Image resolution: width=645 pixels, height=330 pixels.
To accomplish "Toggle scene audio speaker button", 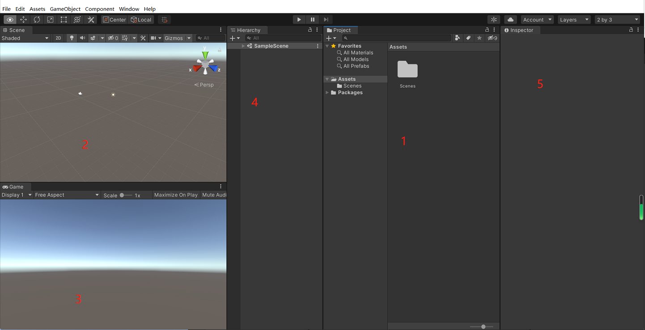I will [82, 38].
